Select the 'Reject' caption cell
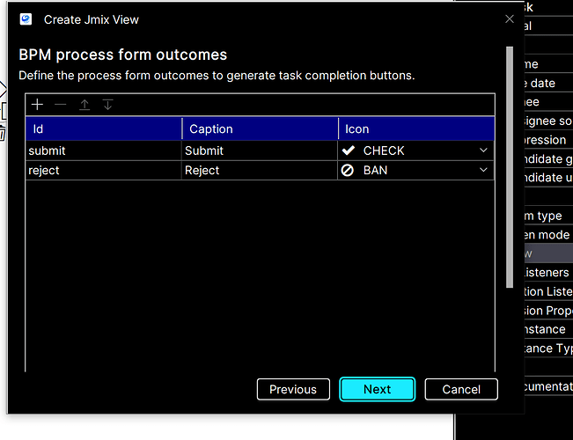Image resolution: width=573 pixels, height=440 pixels. coord(260,171)
